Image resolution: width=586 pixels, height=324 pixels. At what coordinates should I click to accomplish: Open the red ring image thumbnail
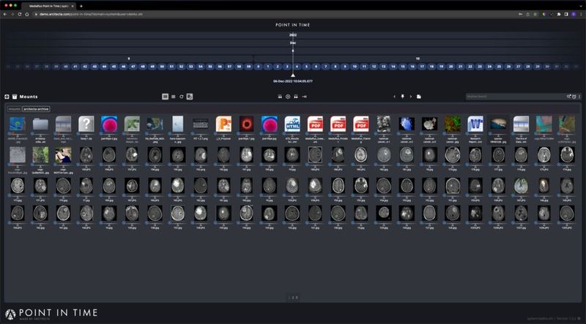246,124
